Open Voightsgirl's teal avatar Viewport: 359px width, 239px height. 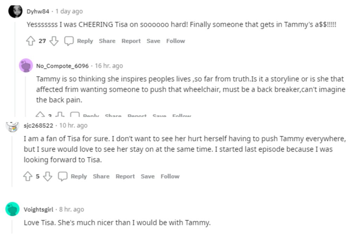[x=13, y=209]
